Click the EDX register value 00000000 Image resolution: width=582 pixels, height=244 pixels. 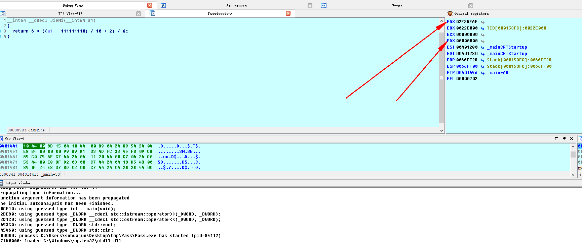(467, 41)
